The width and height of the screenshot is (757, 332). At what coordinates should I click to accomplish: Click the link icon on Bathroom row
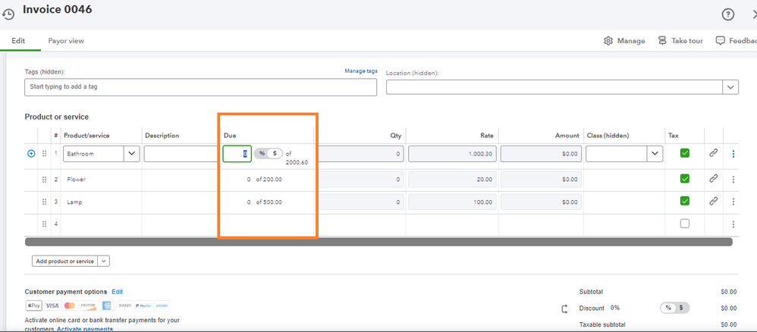click(x=713, y=153)
